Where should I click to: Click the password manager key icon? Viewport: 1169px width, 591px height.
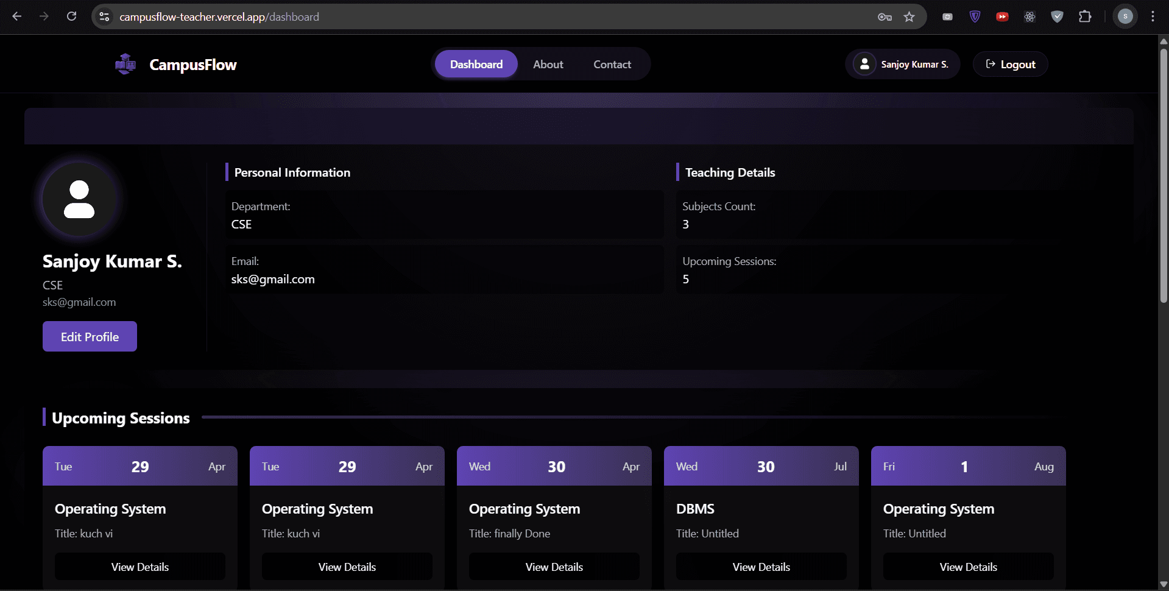(885, 16)
